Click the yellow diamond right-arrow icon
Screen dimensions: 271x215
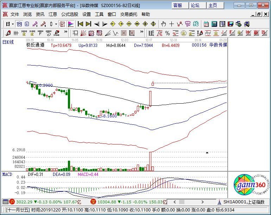[121, 24]
